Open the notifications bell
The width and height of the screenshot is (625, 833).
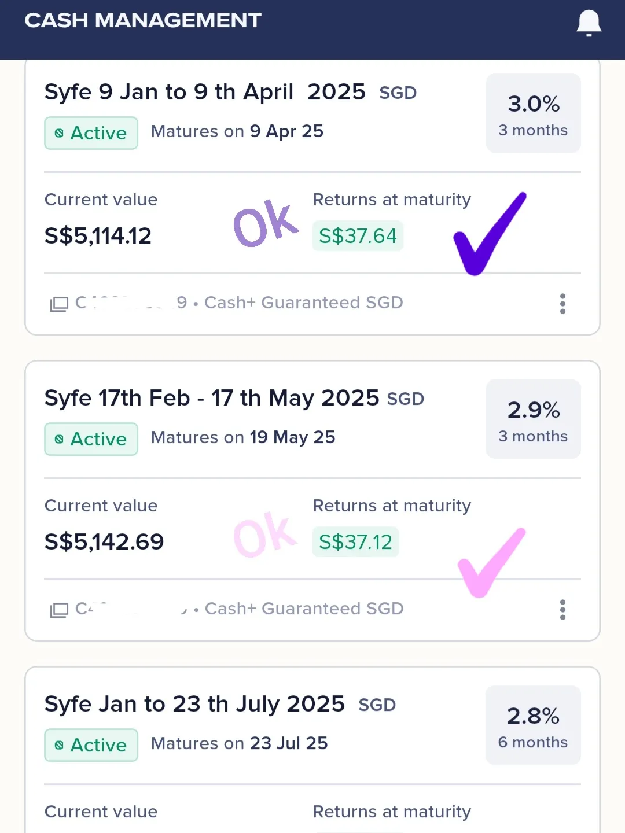[589, 23]
